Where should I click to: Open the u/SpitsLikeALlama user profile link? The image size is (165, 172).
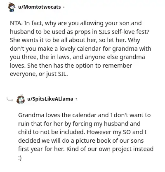[x=50, y=99]
